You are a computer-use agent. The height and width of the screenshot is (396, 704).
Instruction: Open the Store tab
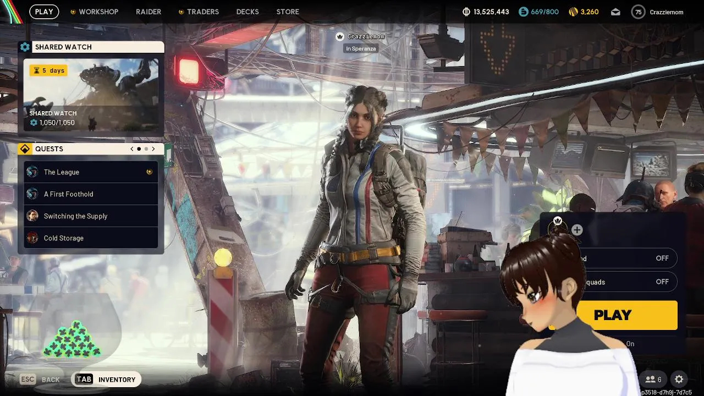click(288, 12)
